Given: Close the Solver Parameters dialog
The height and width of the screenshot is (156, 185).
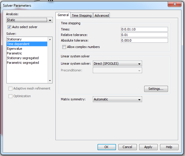Looking at the screenshot, I should click(174, 4).
